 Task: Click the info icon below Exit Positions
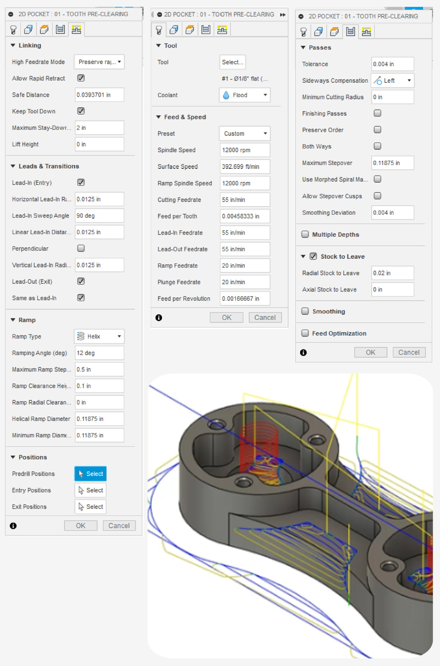pyautogui.click(x=13, y=526)
